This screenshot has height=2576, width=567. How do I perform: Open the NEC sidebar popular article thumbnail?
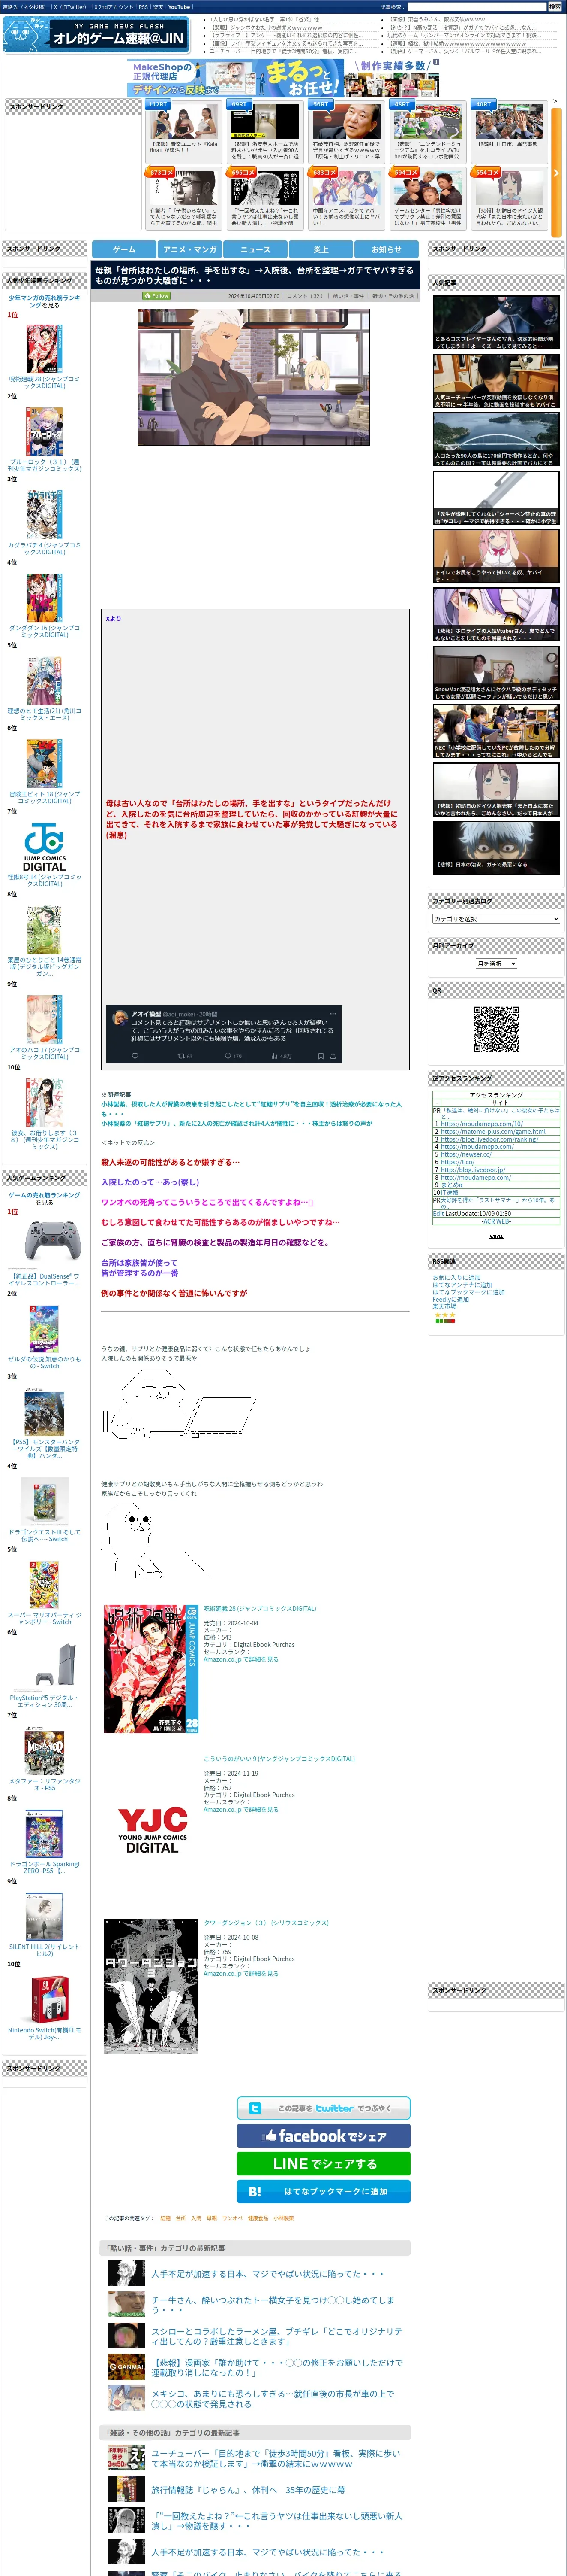pos(496,731)
